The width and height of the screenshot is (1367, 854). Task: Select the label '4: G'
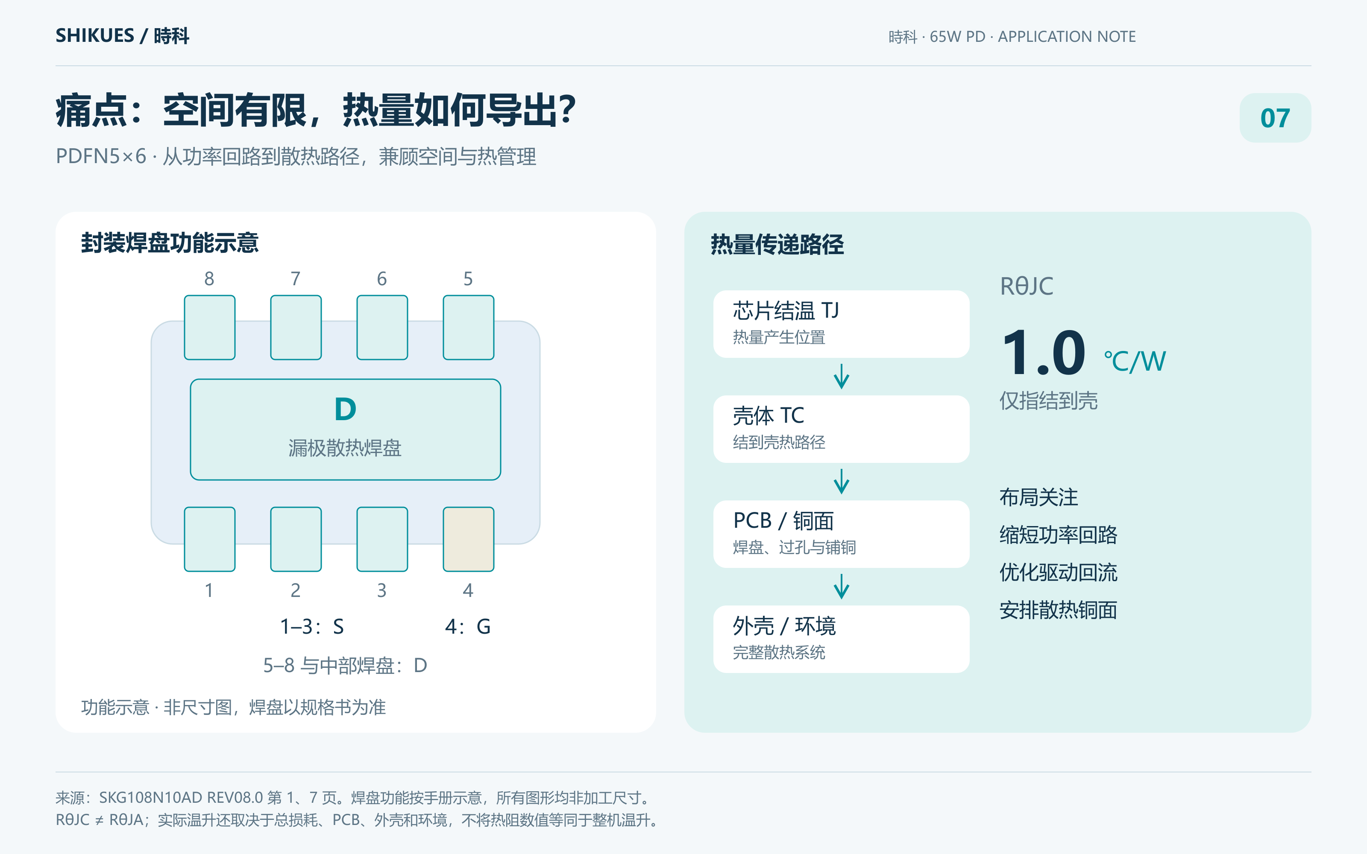click(468, 626)
